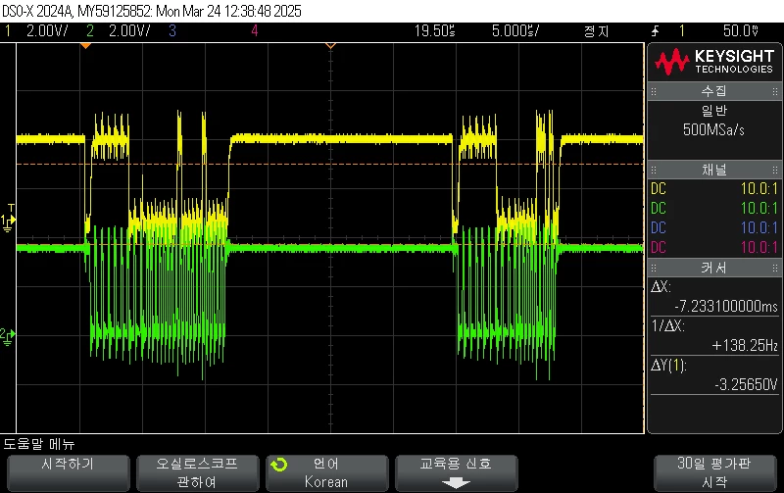The width and height of the screenshot is (784, 493).
Task: Open the 커서 cursor panel header
Action: pyautogui.click(x=714, y=268)
